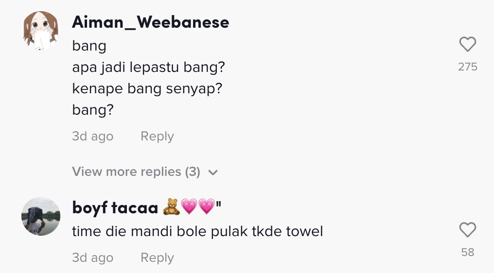Click the 58 likes count
The width and height of the screenshot is (494, 273).
click(x=467, y=252)
